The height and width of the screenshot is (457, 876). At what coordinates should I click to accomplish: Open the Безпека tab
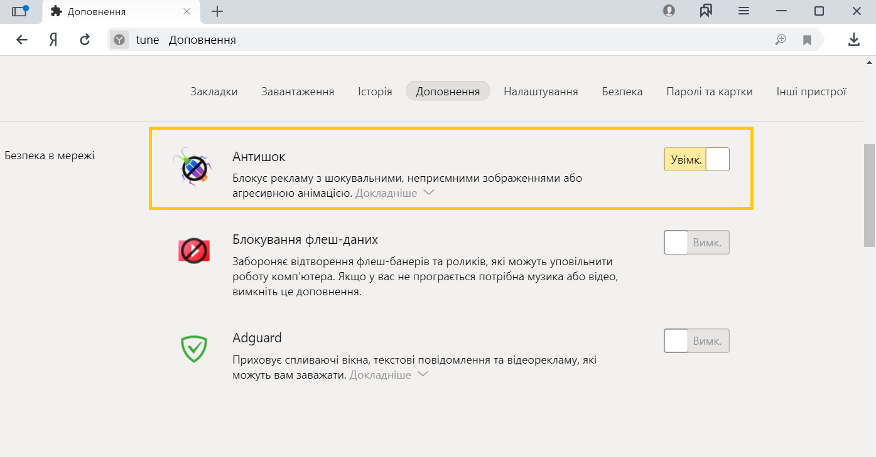622,92
